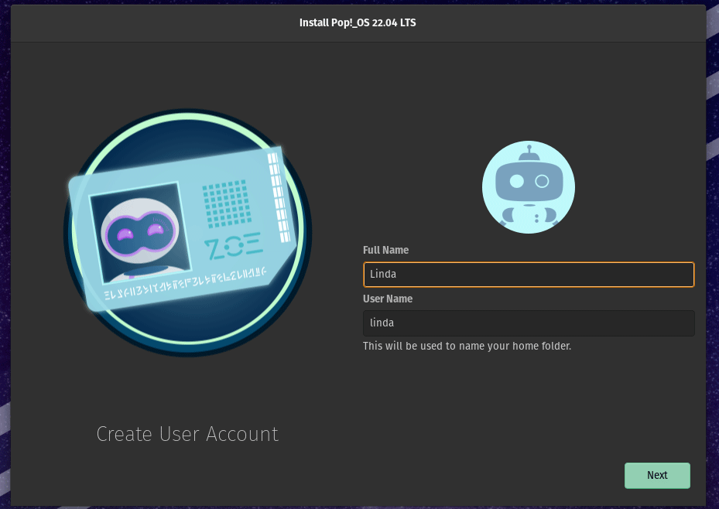Click the Create User Account heading
Image resolution: width=719 pixels, height=509 pixels.
(187, 434)
